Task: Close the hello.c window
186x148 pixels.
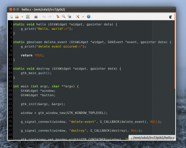Action: click(x=11, y=10)
